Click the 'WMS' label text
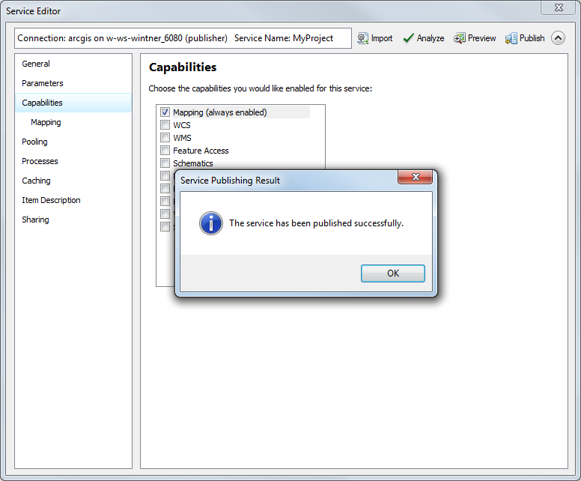This screenshot has height=481, width=581. 182,138
